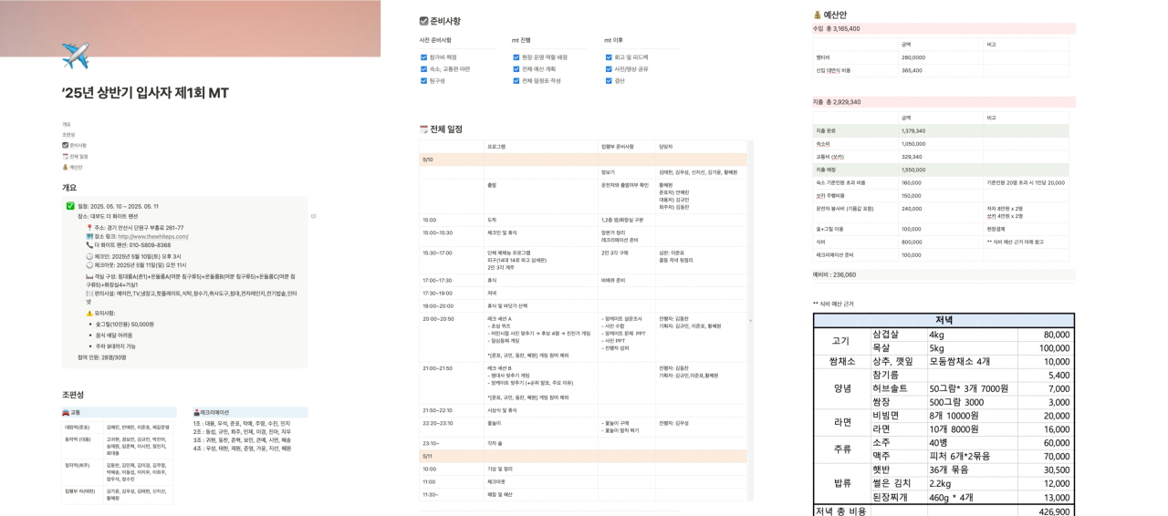Click the warning icon beside 유의사항

pyautogui.click(x=89, y=313)
